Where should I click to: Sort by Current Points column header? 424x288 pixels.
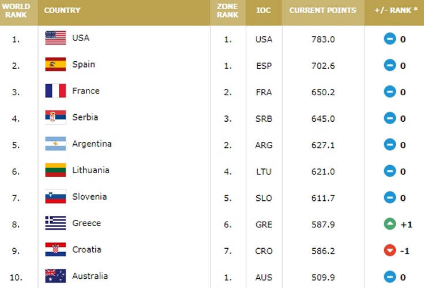322,10
